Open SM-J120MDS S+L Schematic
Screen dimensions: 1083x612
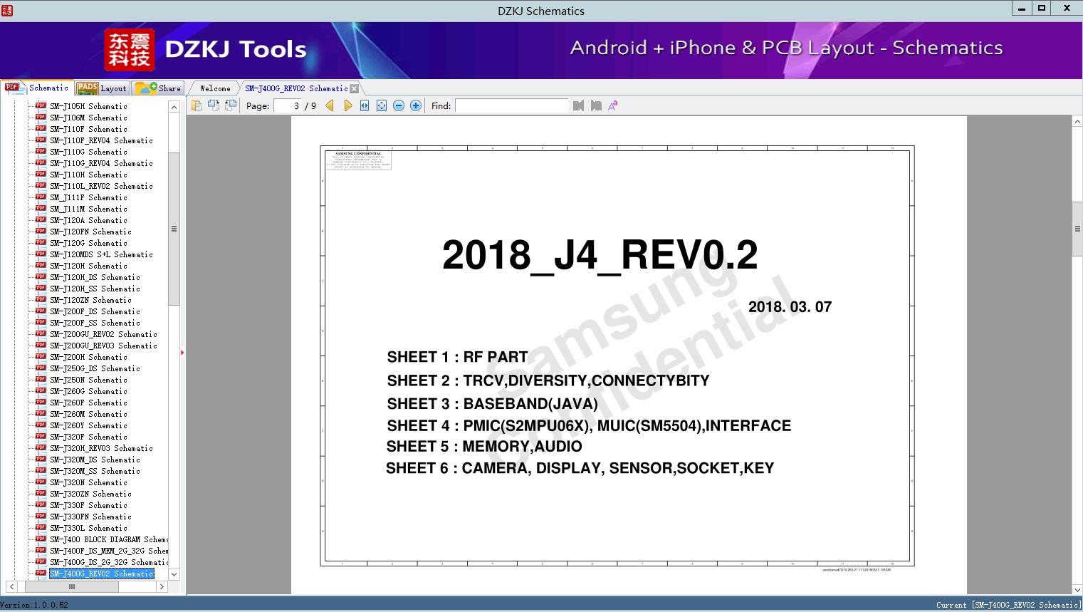101,254
